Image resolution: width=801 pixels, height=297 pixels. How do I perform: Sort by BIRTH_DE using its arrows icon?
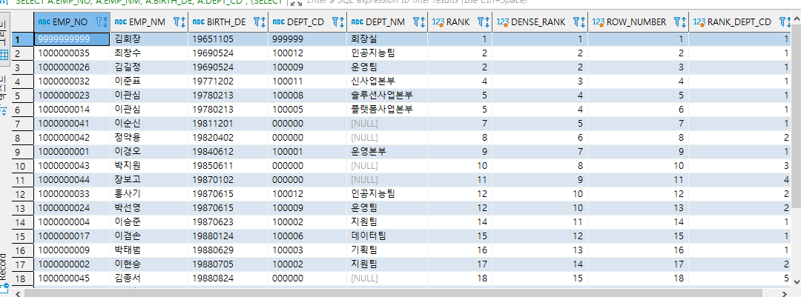tap(263, 22)
